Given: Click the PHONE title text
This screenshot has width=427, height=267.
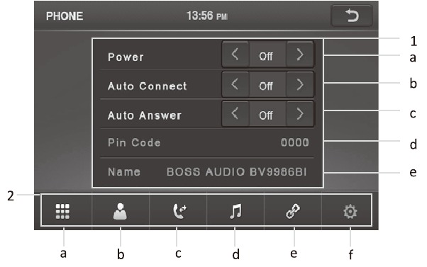Looking at the screenshot, I should click(65, 16).
